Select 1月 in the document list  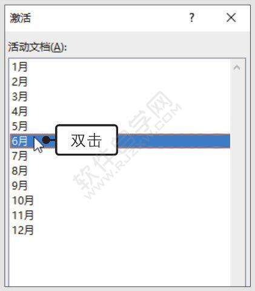(x=120, y=67)
